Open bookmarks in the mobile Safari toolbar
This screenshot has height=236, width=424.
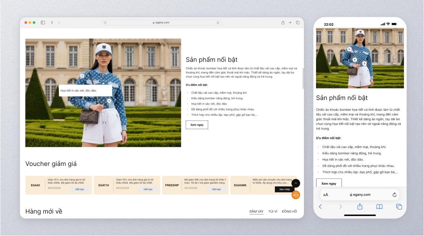click(x=379, y=207)
